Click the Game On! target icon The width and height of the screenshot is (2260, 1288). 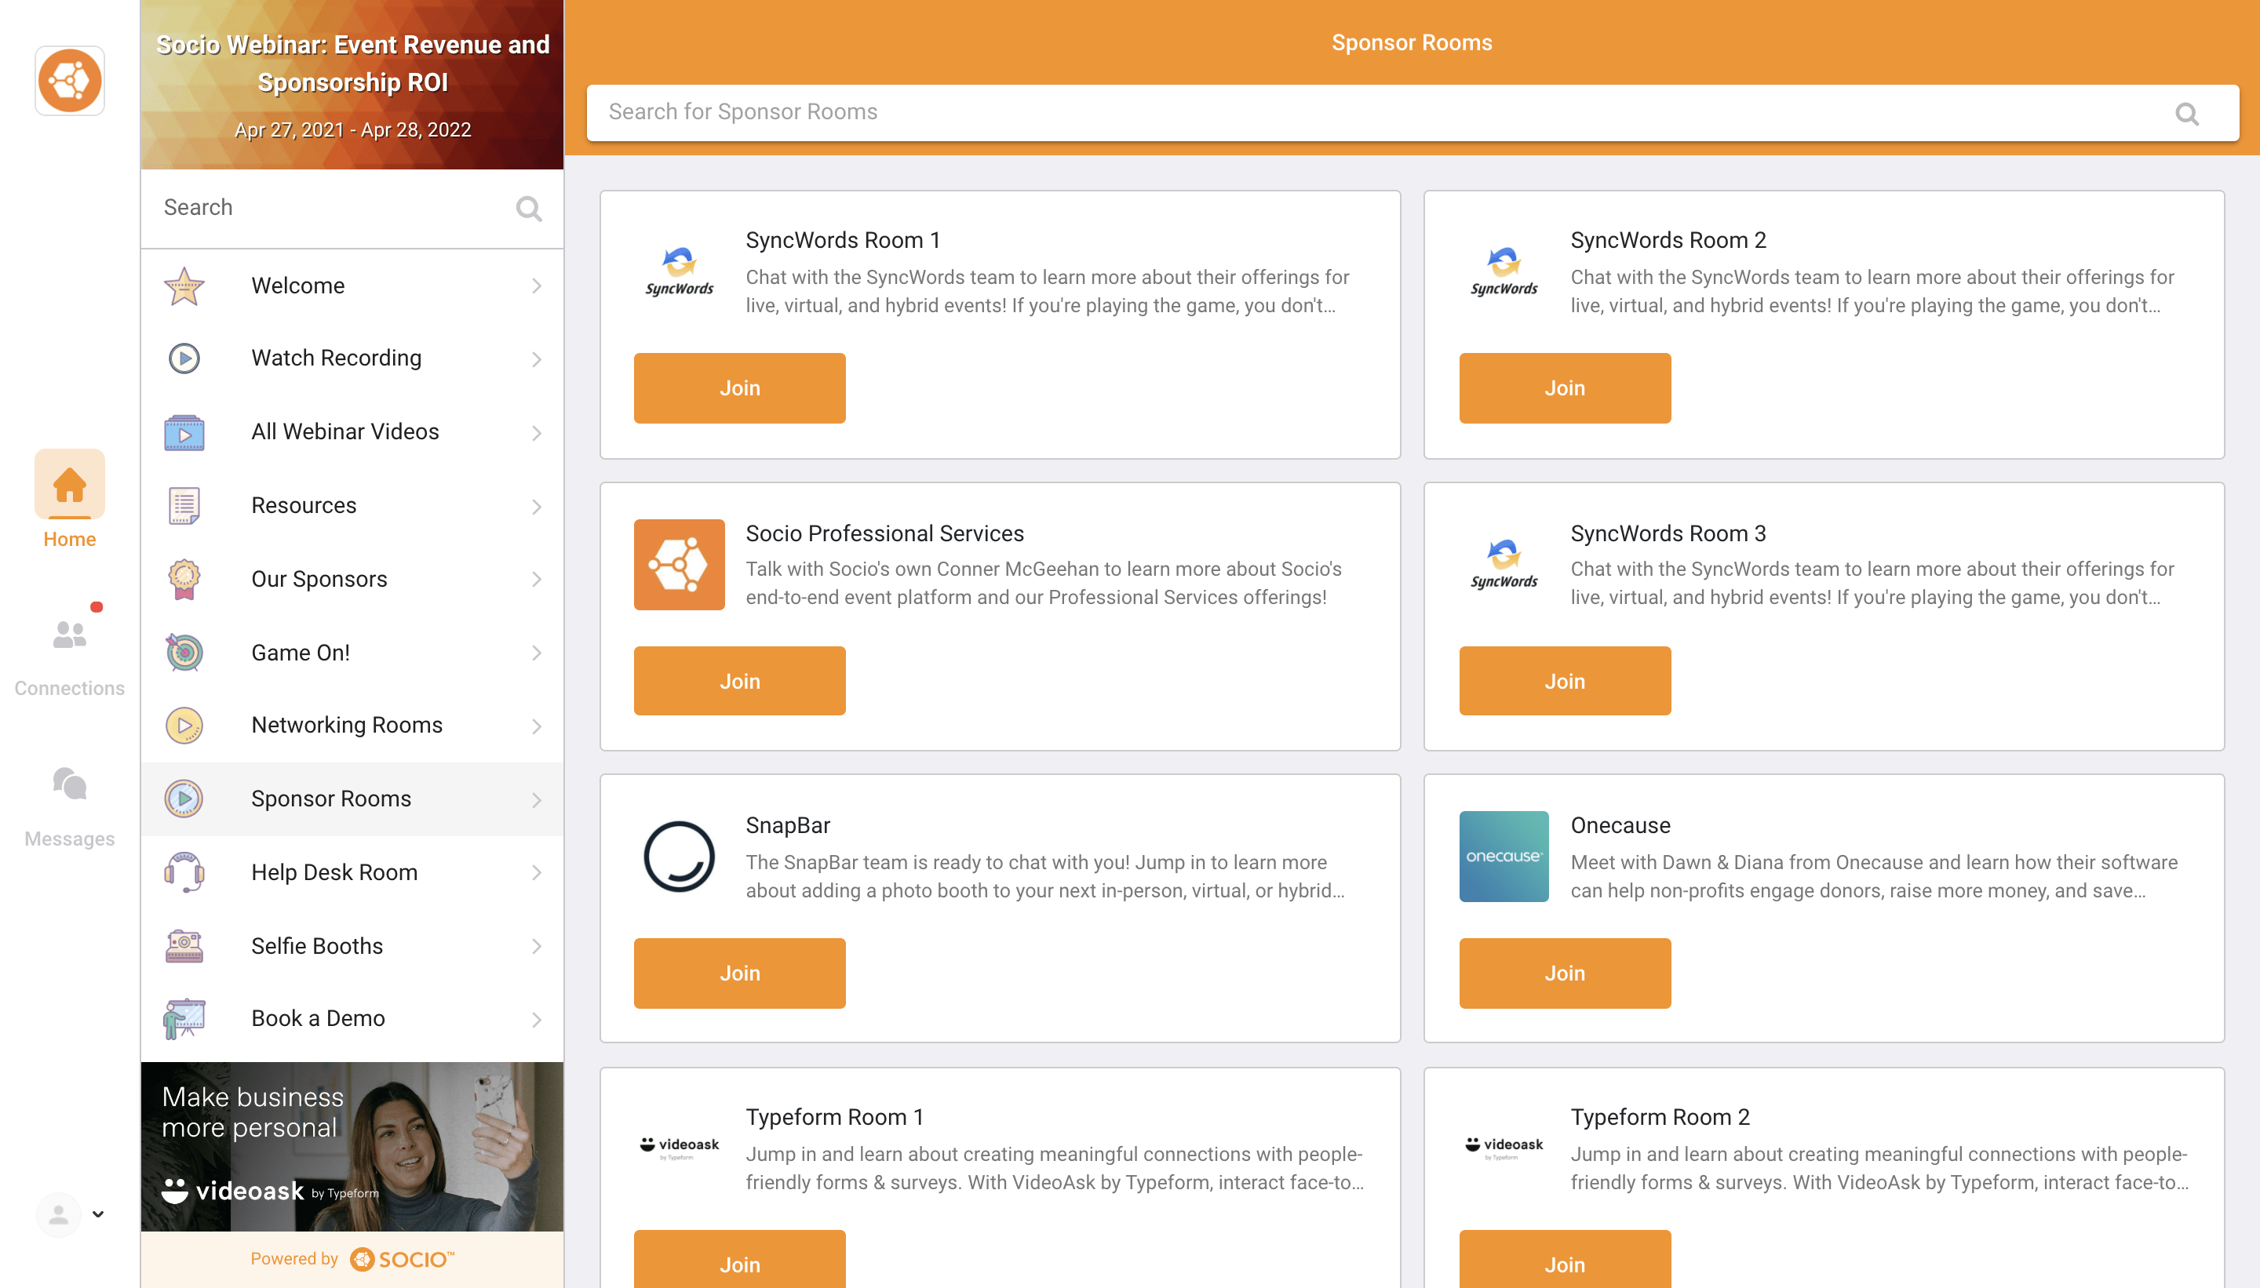point(184,653)
